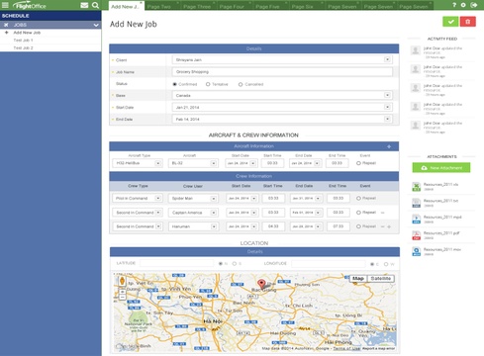The height and width of the screenshot is (356, 484).
Task: Open the settings gear icon
Action: pyautogui.click(x=463, y=5)
